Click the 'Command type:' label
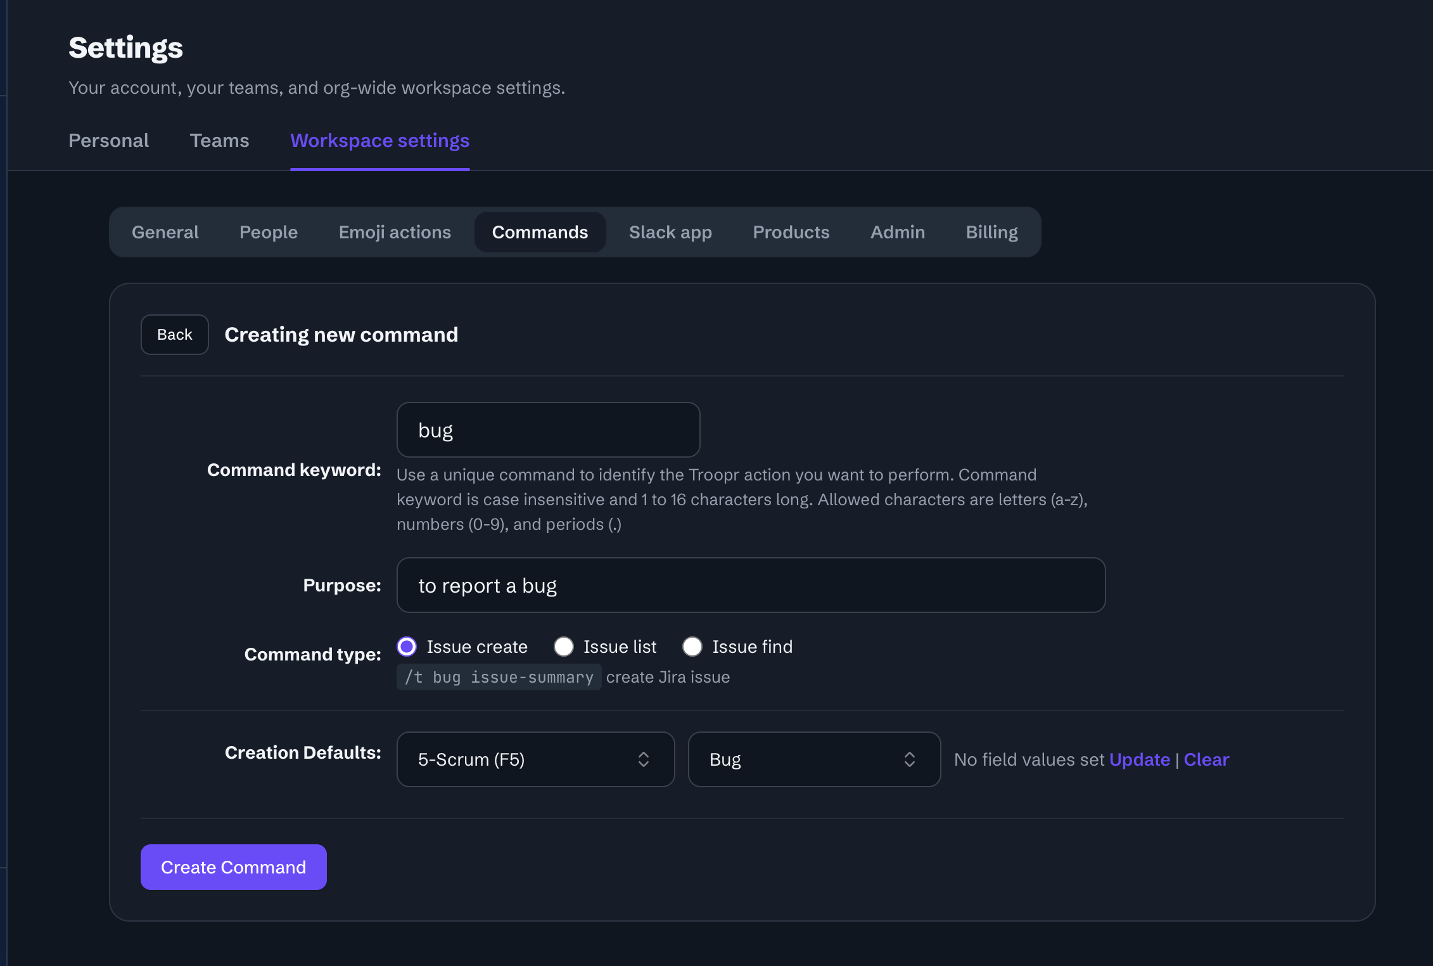 (x=313, y=654)
